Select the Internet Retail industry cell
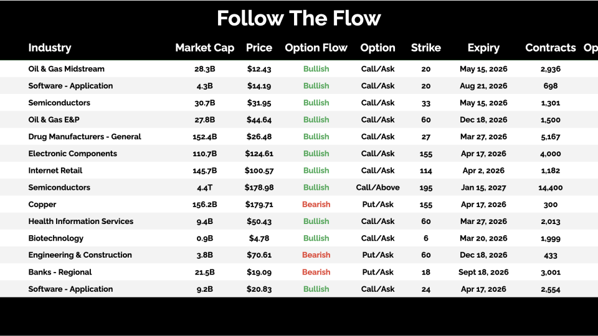598x336 pixels. 55,170
